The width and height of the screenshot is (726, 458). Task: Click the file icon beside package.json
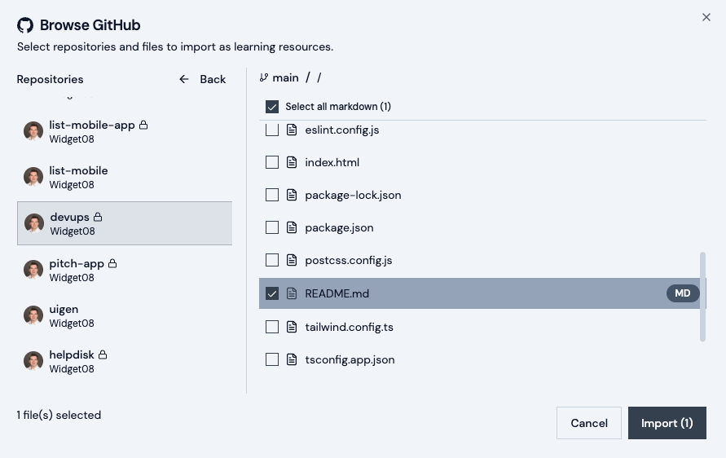point(292,228)
